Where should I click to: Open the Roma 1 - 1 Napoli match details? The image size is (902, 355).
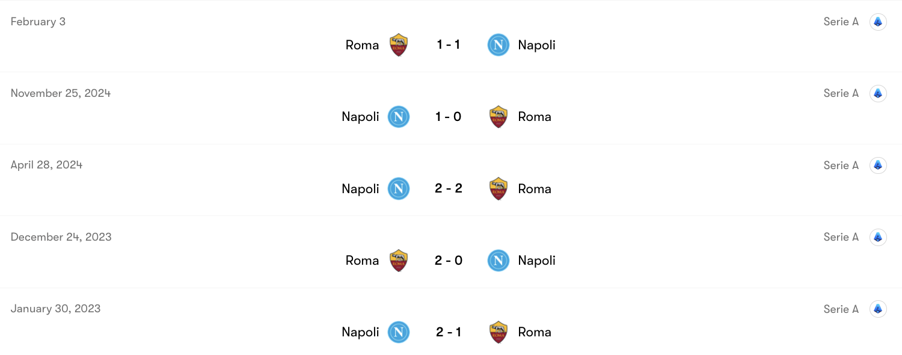click(449, 45)
